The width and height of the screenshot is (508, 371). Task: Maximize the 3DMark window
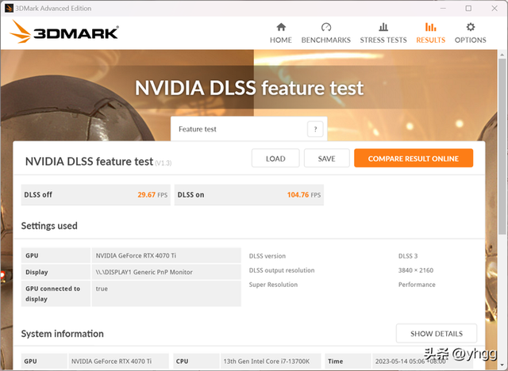(468, 8)
